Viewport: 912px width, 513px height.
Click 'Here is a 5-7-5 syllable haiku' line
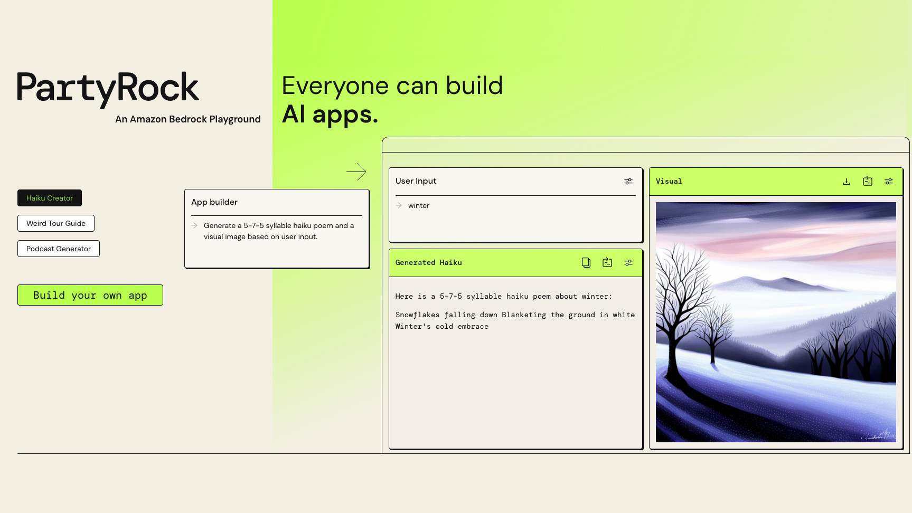coord(504,296)
